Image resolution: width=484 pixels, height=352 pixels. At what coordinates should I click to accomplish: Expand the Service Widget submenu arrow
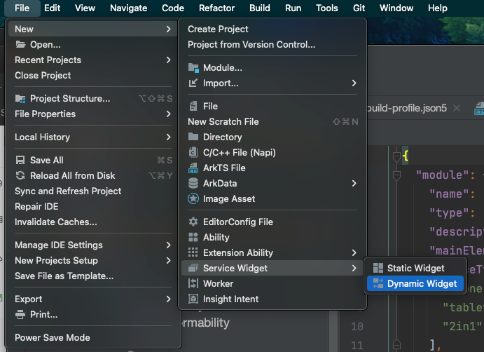pos(354,269)
